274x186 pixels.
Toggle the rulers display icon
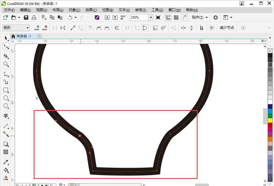[x=168, y=17]
